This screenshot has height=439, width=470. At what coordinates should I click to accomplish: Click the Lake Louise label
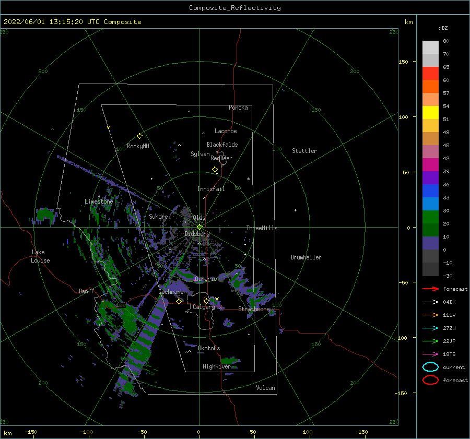(x=40, y=256)
